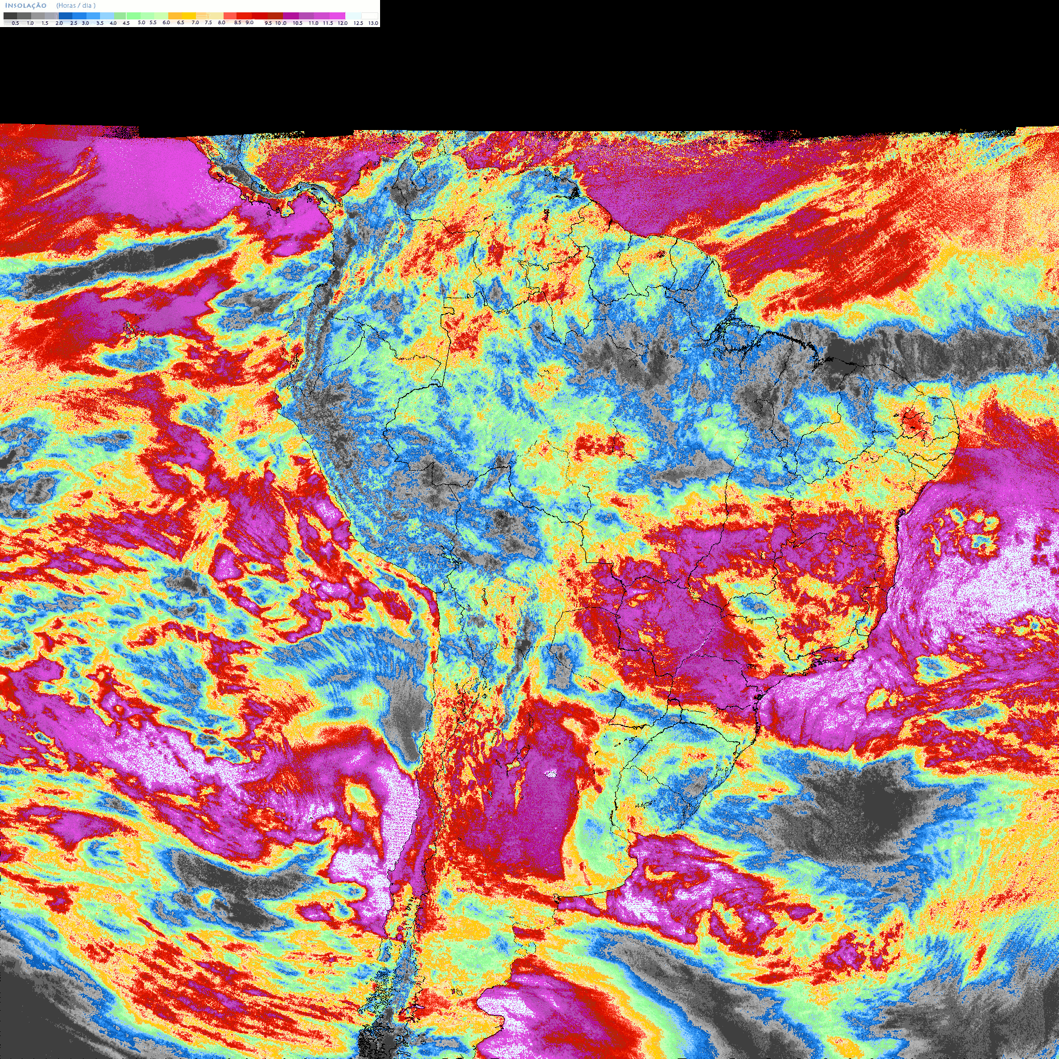Click the bright yellow legend swatch
Viewport: 1059px width, 1059px height.
[189, 16]
